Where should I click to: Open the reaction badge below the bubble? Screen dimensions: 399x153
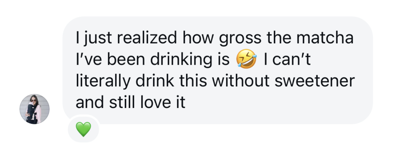[83, 129]
